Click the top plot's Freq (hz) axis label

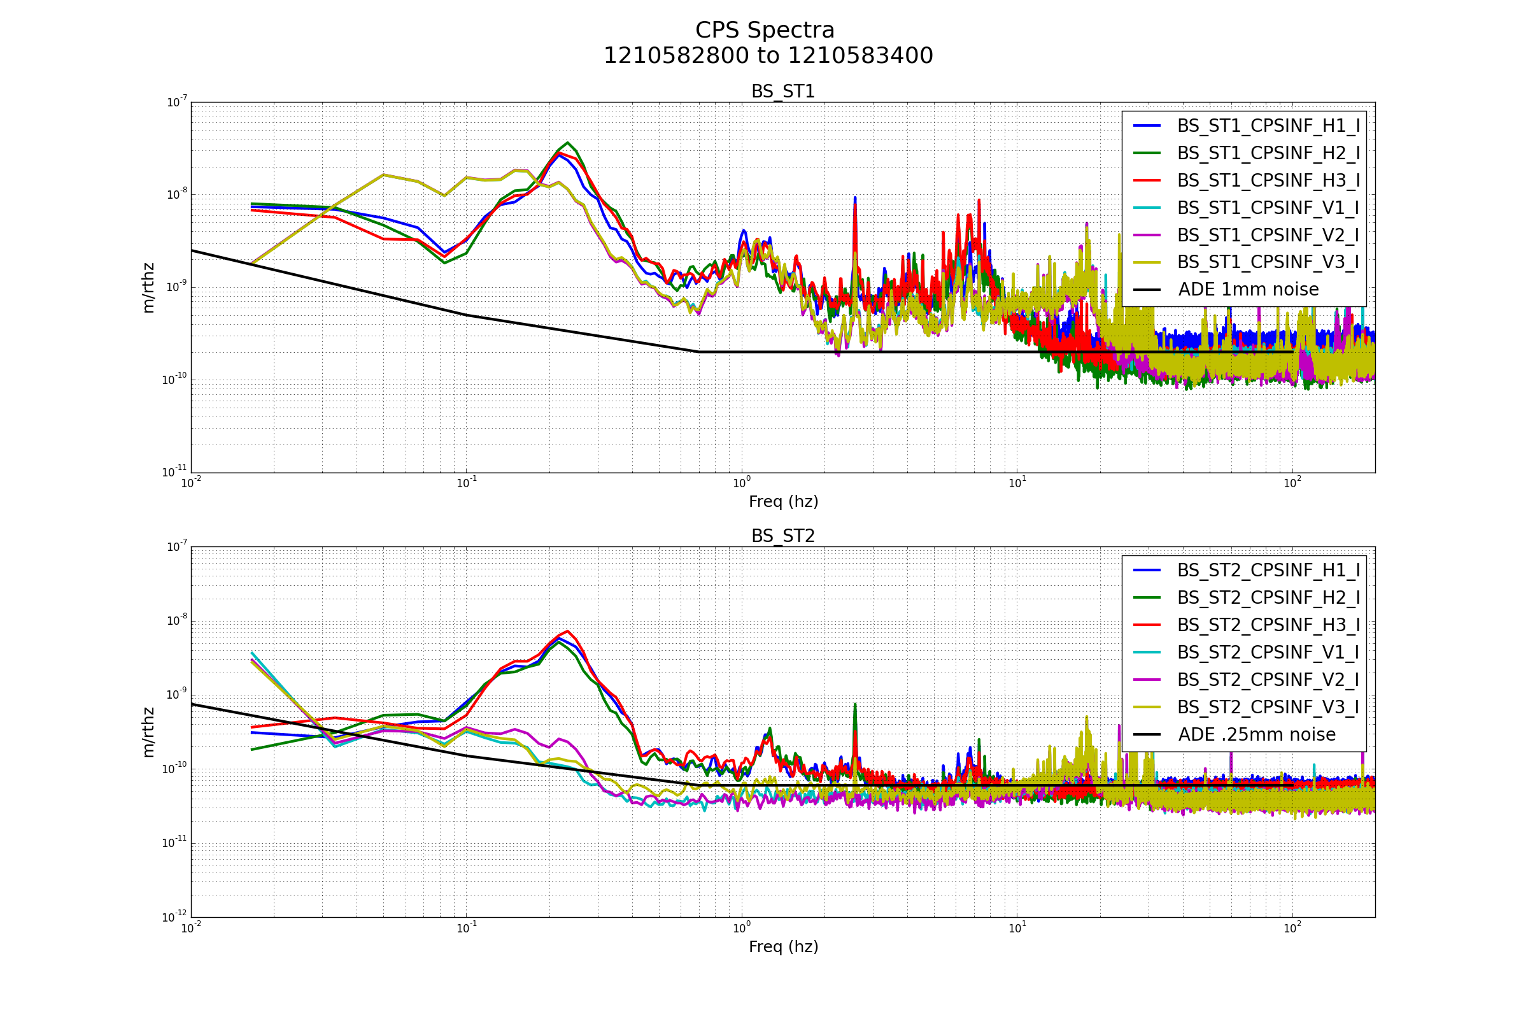pos(783,502)
